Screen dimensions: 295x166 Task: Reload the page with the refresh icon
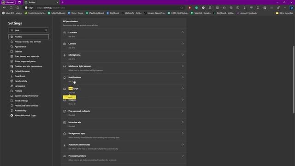coord(11,8)
